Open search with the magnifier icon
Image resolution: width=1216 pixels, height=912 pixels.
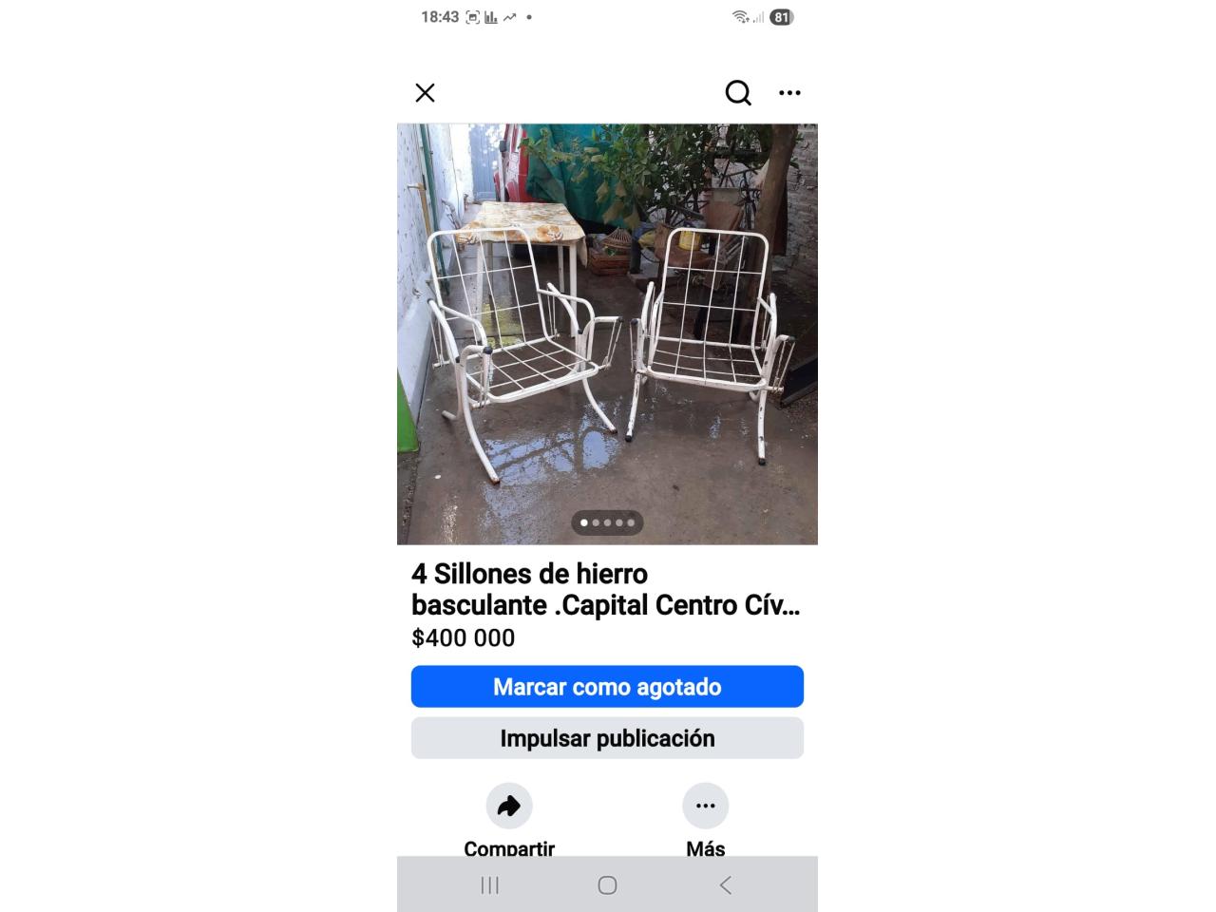point(738,92)
